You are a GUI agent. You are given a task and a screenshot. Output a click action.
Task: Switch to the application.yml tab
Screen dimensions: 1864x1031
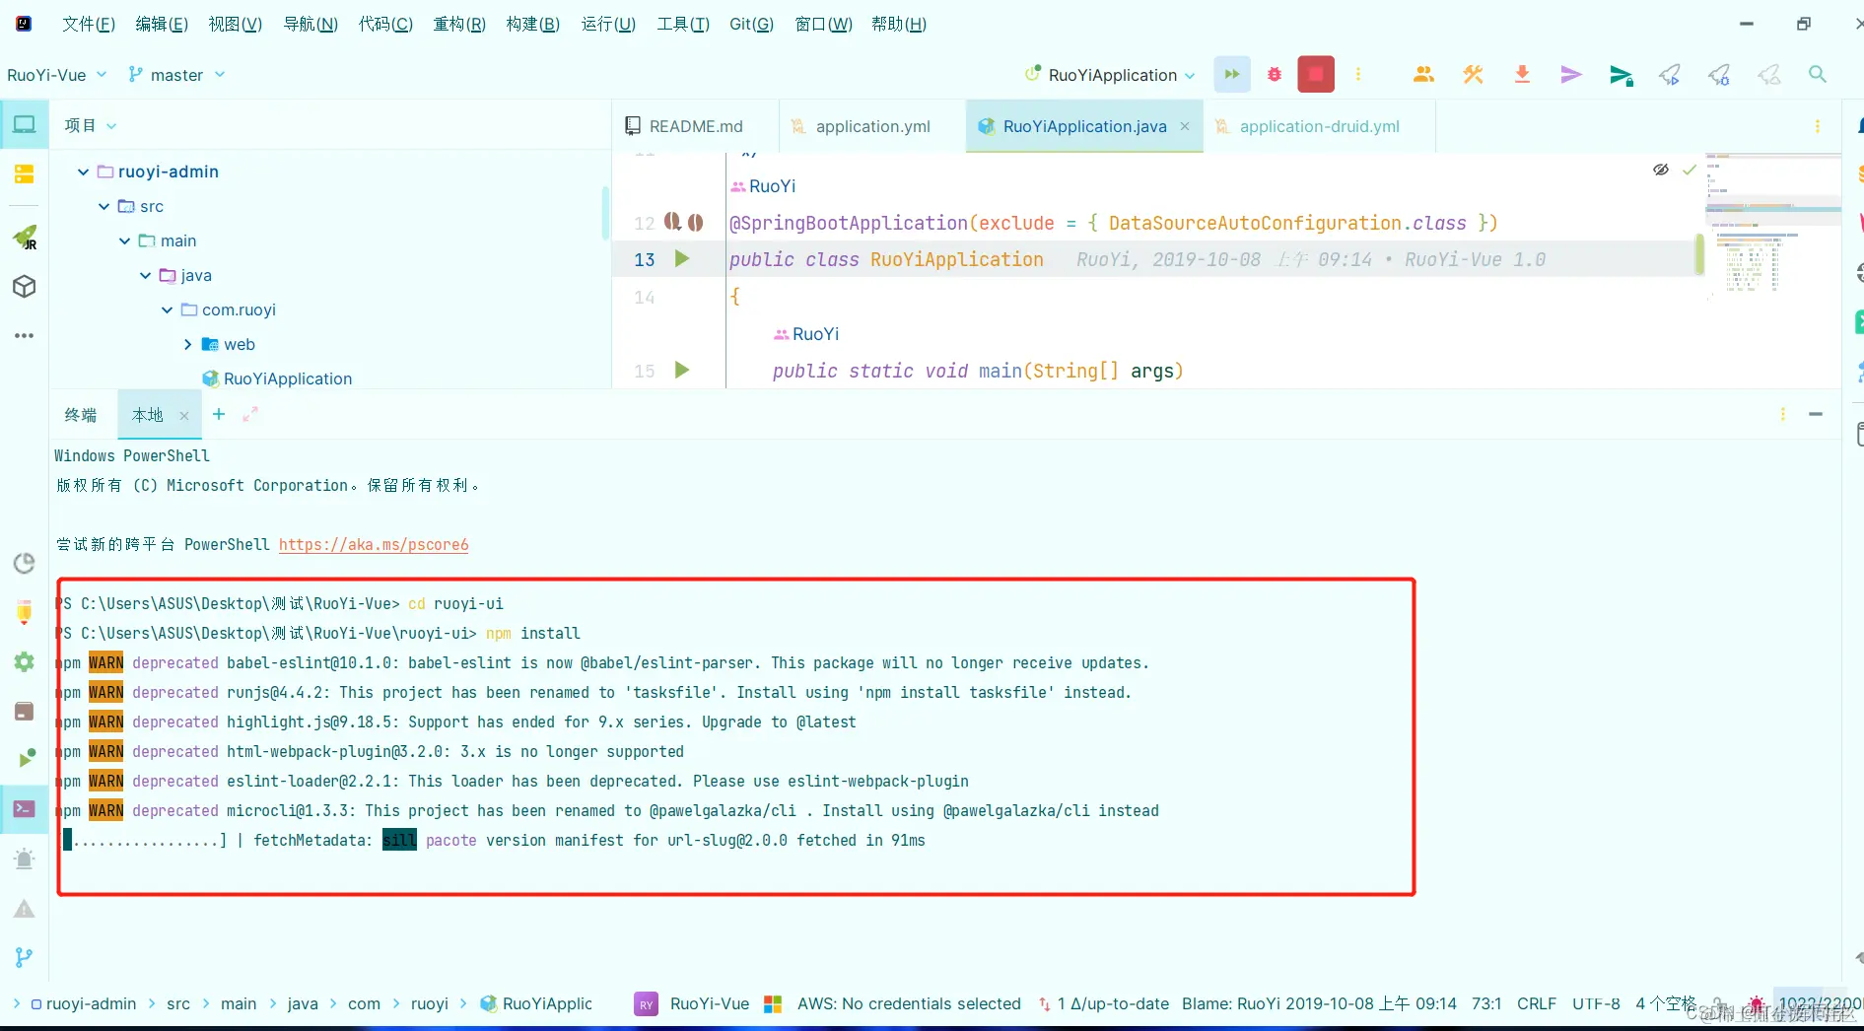pos(872,126)
